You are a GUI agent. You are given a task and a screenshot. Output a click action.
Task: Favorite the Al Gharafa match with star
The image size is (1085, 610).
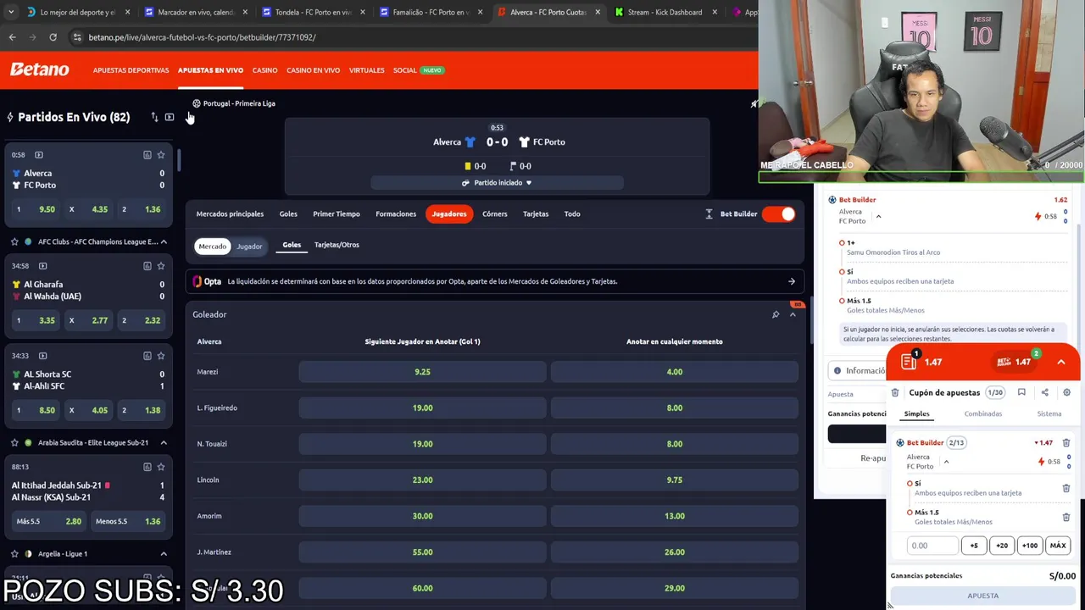pos(161,266)
